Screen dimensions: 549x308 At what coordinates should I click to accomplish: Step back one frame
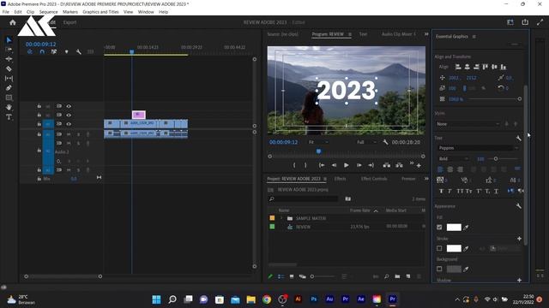(x=334, y=165)
